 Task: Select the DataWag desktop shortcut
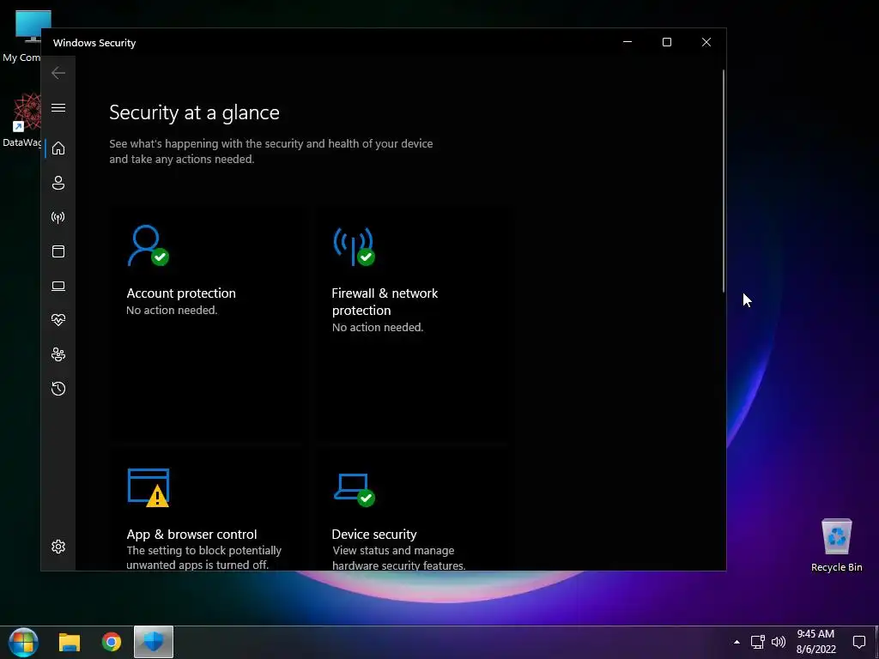[x=22, y=120]
